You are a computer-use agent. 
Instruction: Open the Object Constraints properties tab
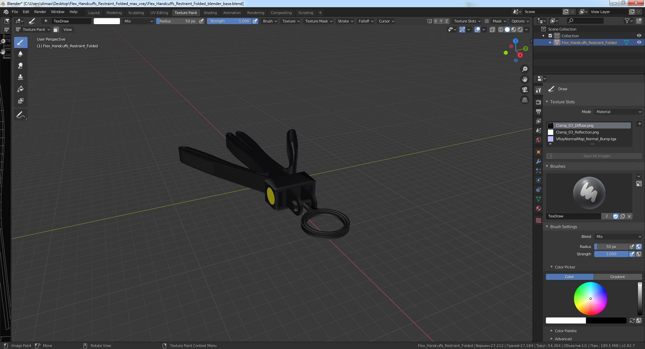pos(539,190)
